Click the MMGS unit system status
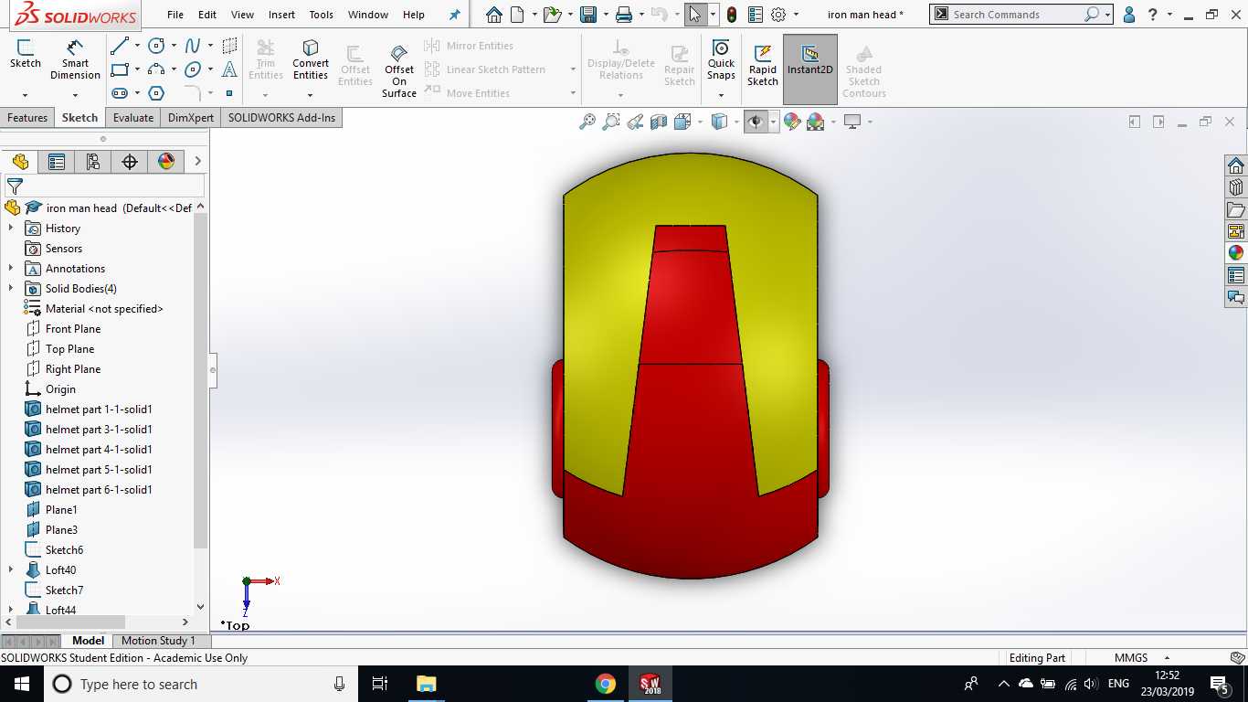This screenshot has height=702, width=1248. [1131, 658]
